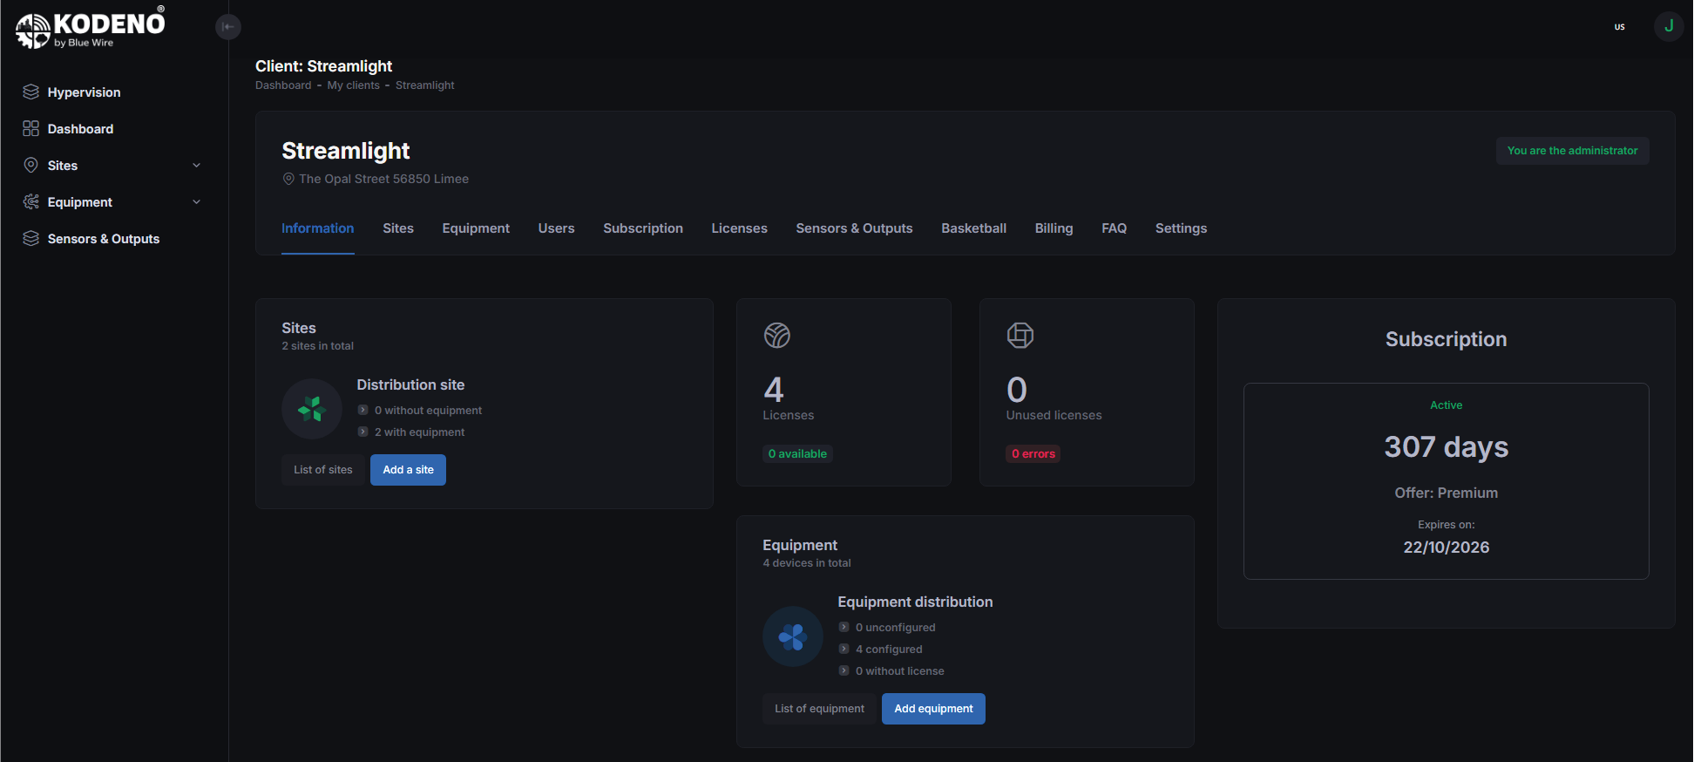This screenshot has width=1694, height=762.
Task: Open Hypervision from sidebar
Action: tap(84, 92)
